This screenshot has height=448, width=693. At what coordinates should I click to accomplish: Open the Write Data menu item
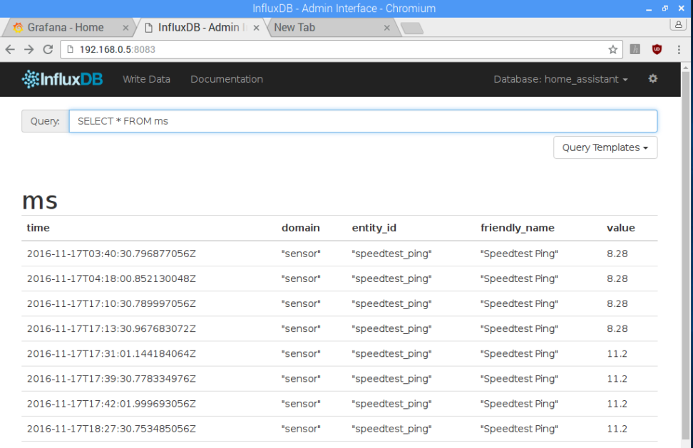tap(146, 79)
